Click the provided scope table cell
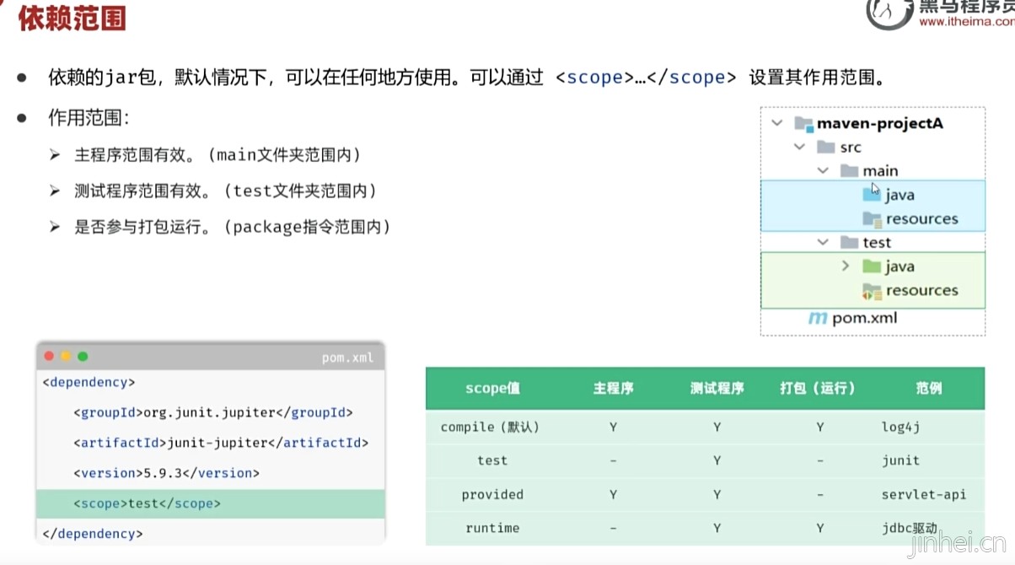Screen dimensions: 1015x565 coord(492,495)
